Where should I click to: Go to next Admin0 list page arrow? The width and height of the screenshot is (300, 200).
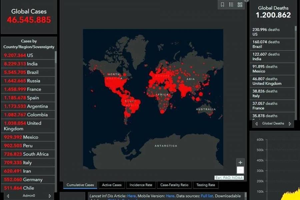(x=50, y=196)
